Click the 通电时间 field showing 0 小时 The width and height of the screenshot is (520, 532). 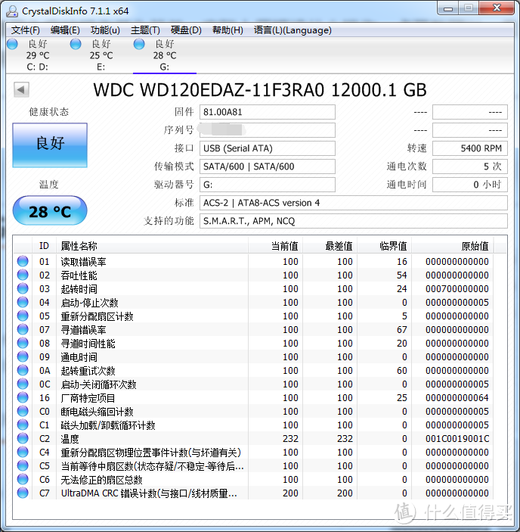(470, 185)
